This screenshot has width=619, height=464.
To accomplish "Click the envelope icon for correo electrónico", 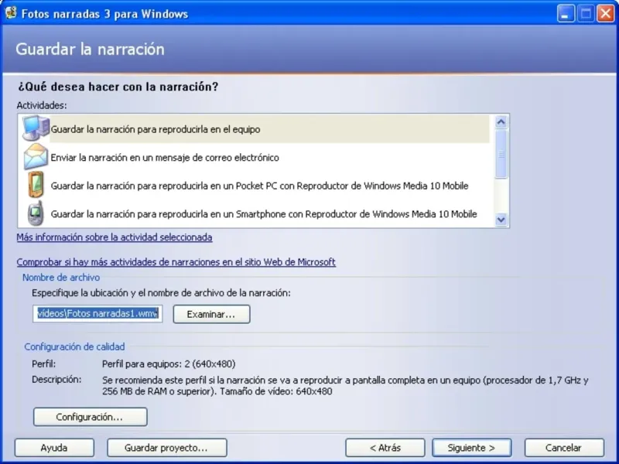I will click(x=36, y=157).
